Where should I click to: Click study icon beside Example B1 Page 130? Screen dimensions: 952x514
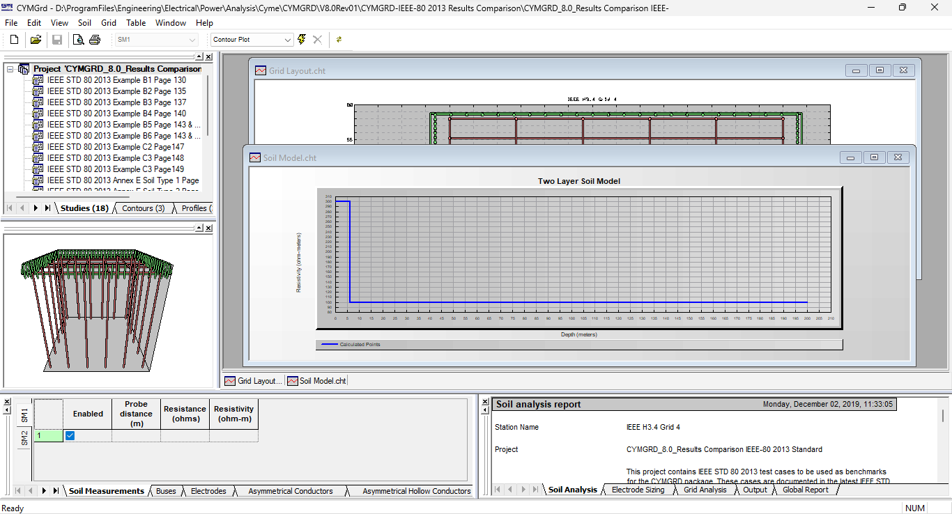[x=38, y=80]
